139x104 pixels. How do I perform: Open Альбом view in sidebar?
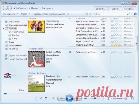coord(15,35)
